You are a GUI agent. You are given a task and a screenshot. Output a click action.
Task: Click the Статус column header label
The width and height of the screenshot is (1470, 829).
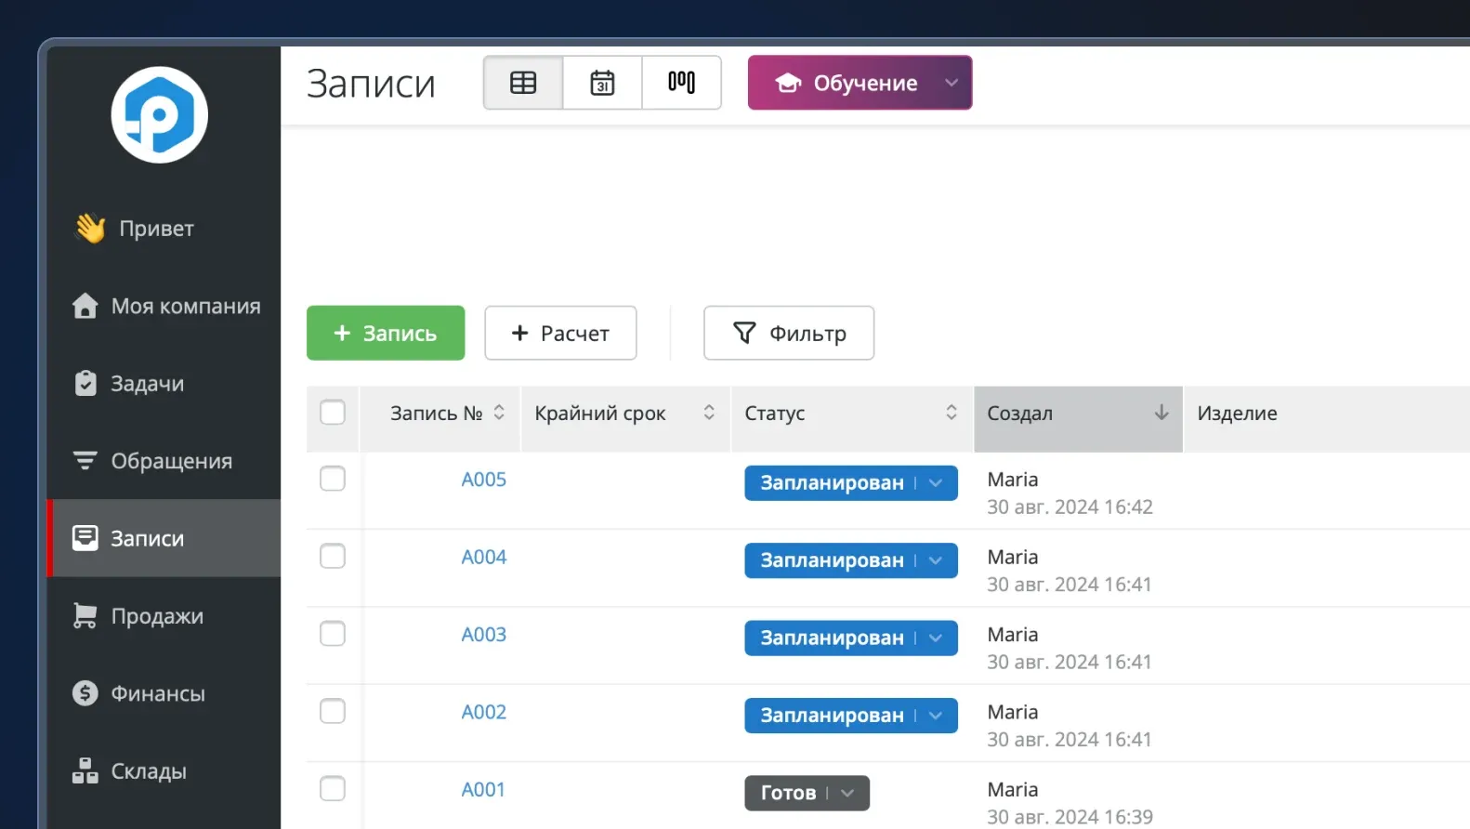774,413
